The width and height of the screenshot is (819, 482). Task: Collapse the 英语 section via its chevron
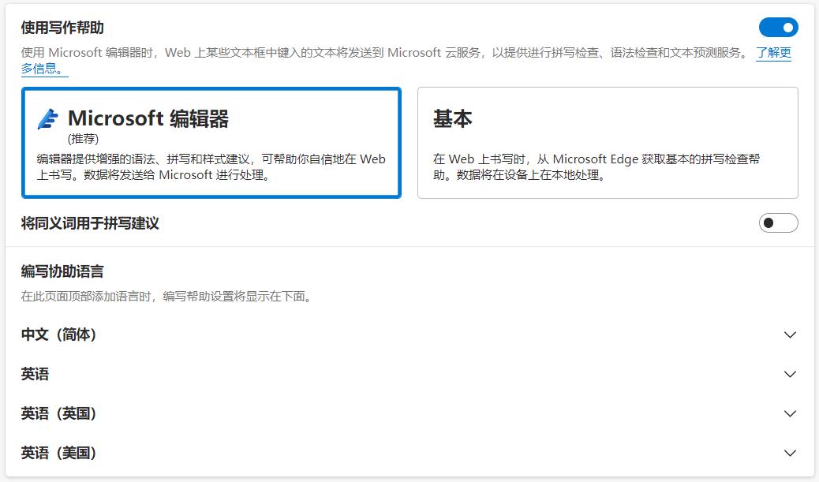click(x=790, y=374)
